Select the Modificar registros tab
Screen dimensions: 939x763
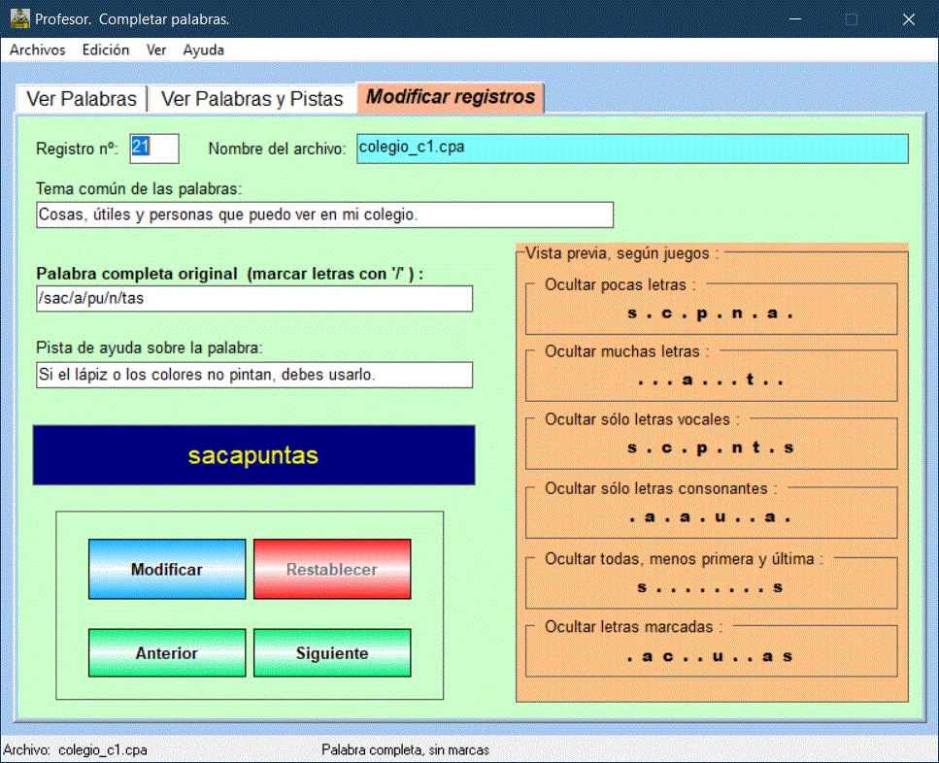click(x=451, y=97)
